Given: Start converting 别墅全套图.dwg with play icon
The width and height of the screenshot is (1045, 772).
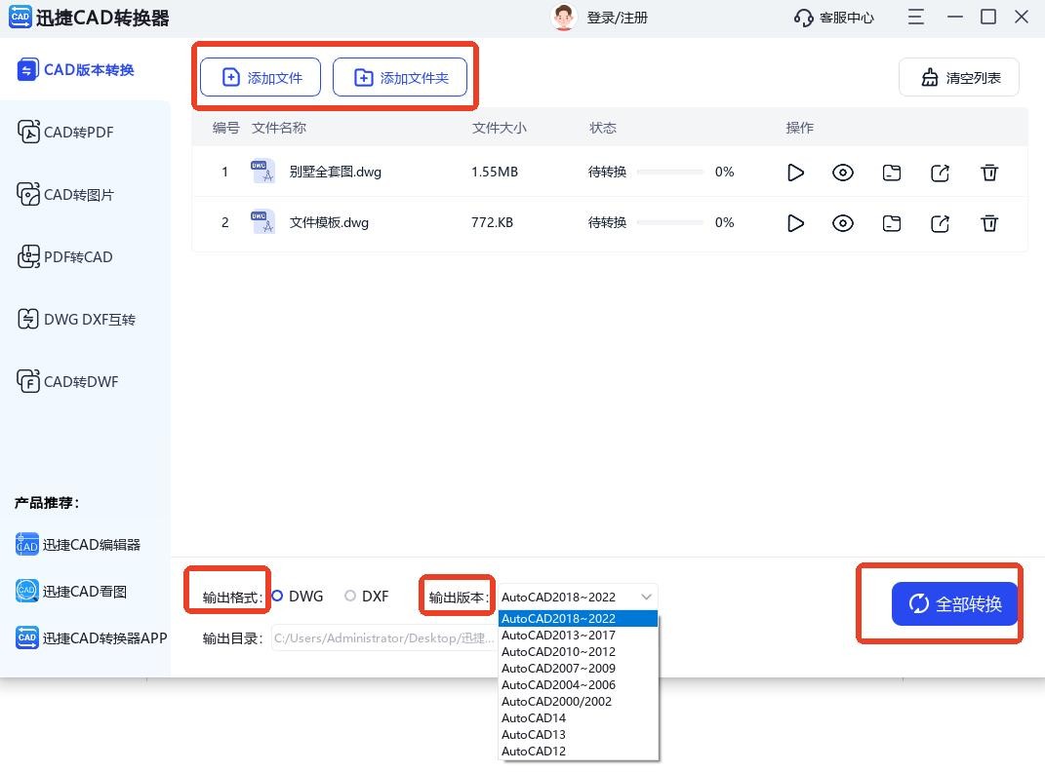Looking at the screenshot, I should pos(795,173).
